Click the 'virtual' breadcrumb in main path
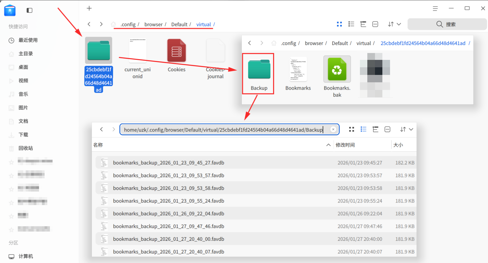 tap(203, 24)
